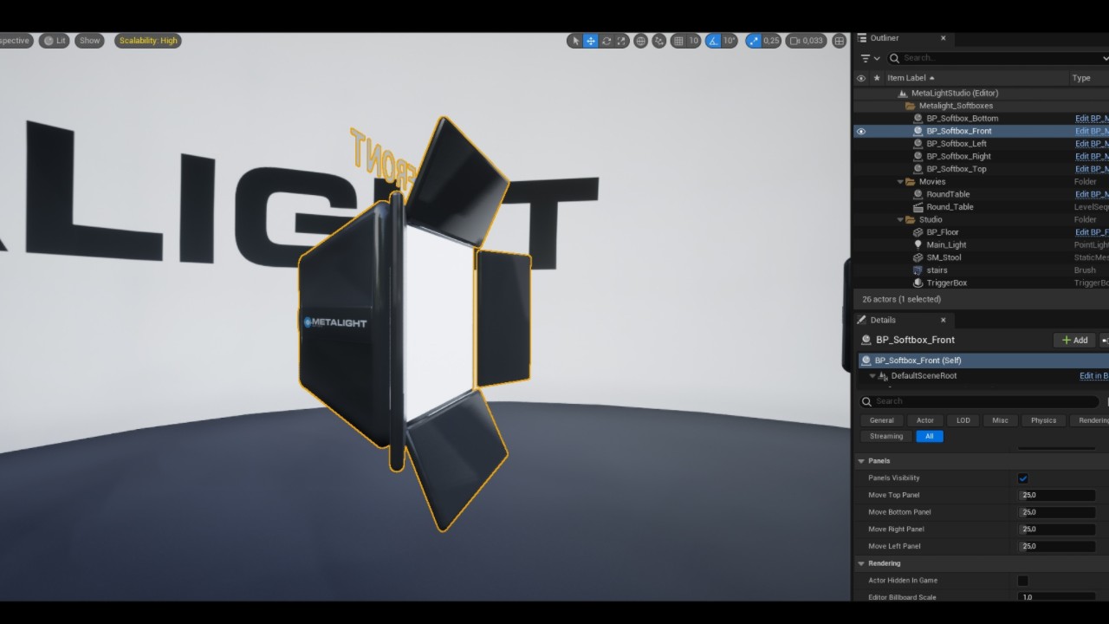Switch to the Details panel tab
The image size is (1109, 624).
883,320
